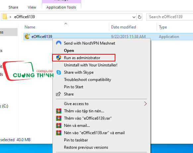Click the NordVPN Meshnet icon
193x153 pixels.
point(59,43)
